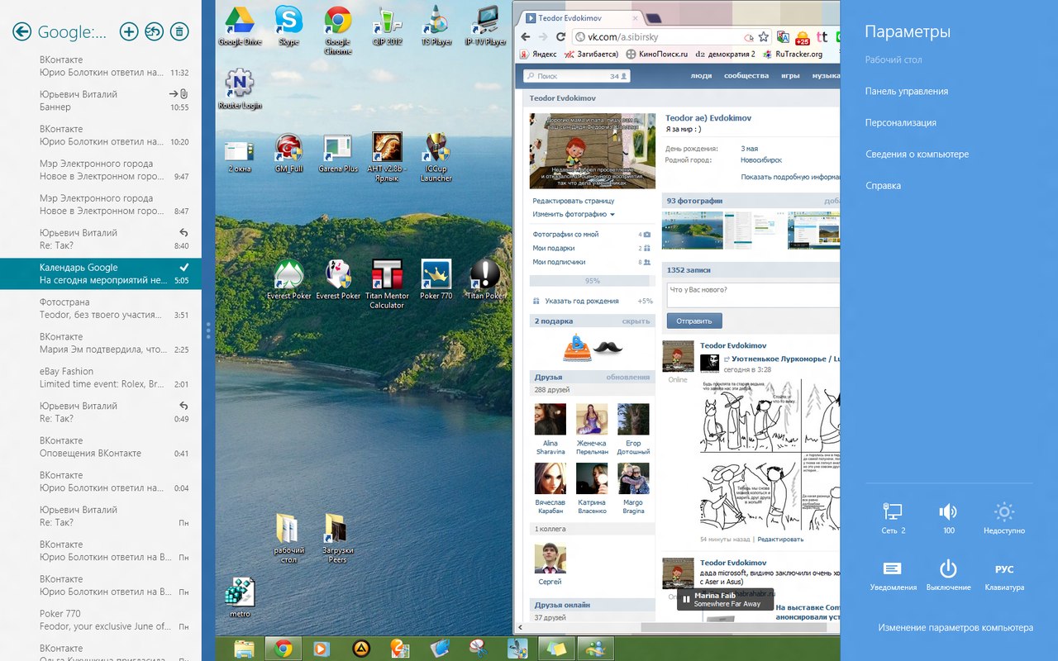Select the Загрузки Peers folder

coord(337,538)
